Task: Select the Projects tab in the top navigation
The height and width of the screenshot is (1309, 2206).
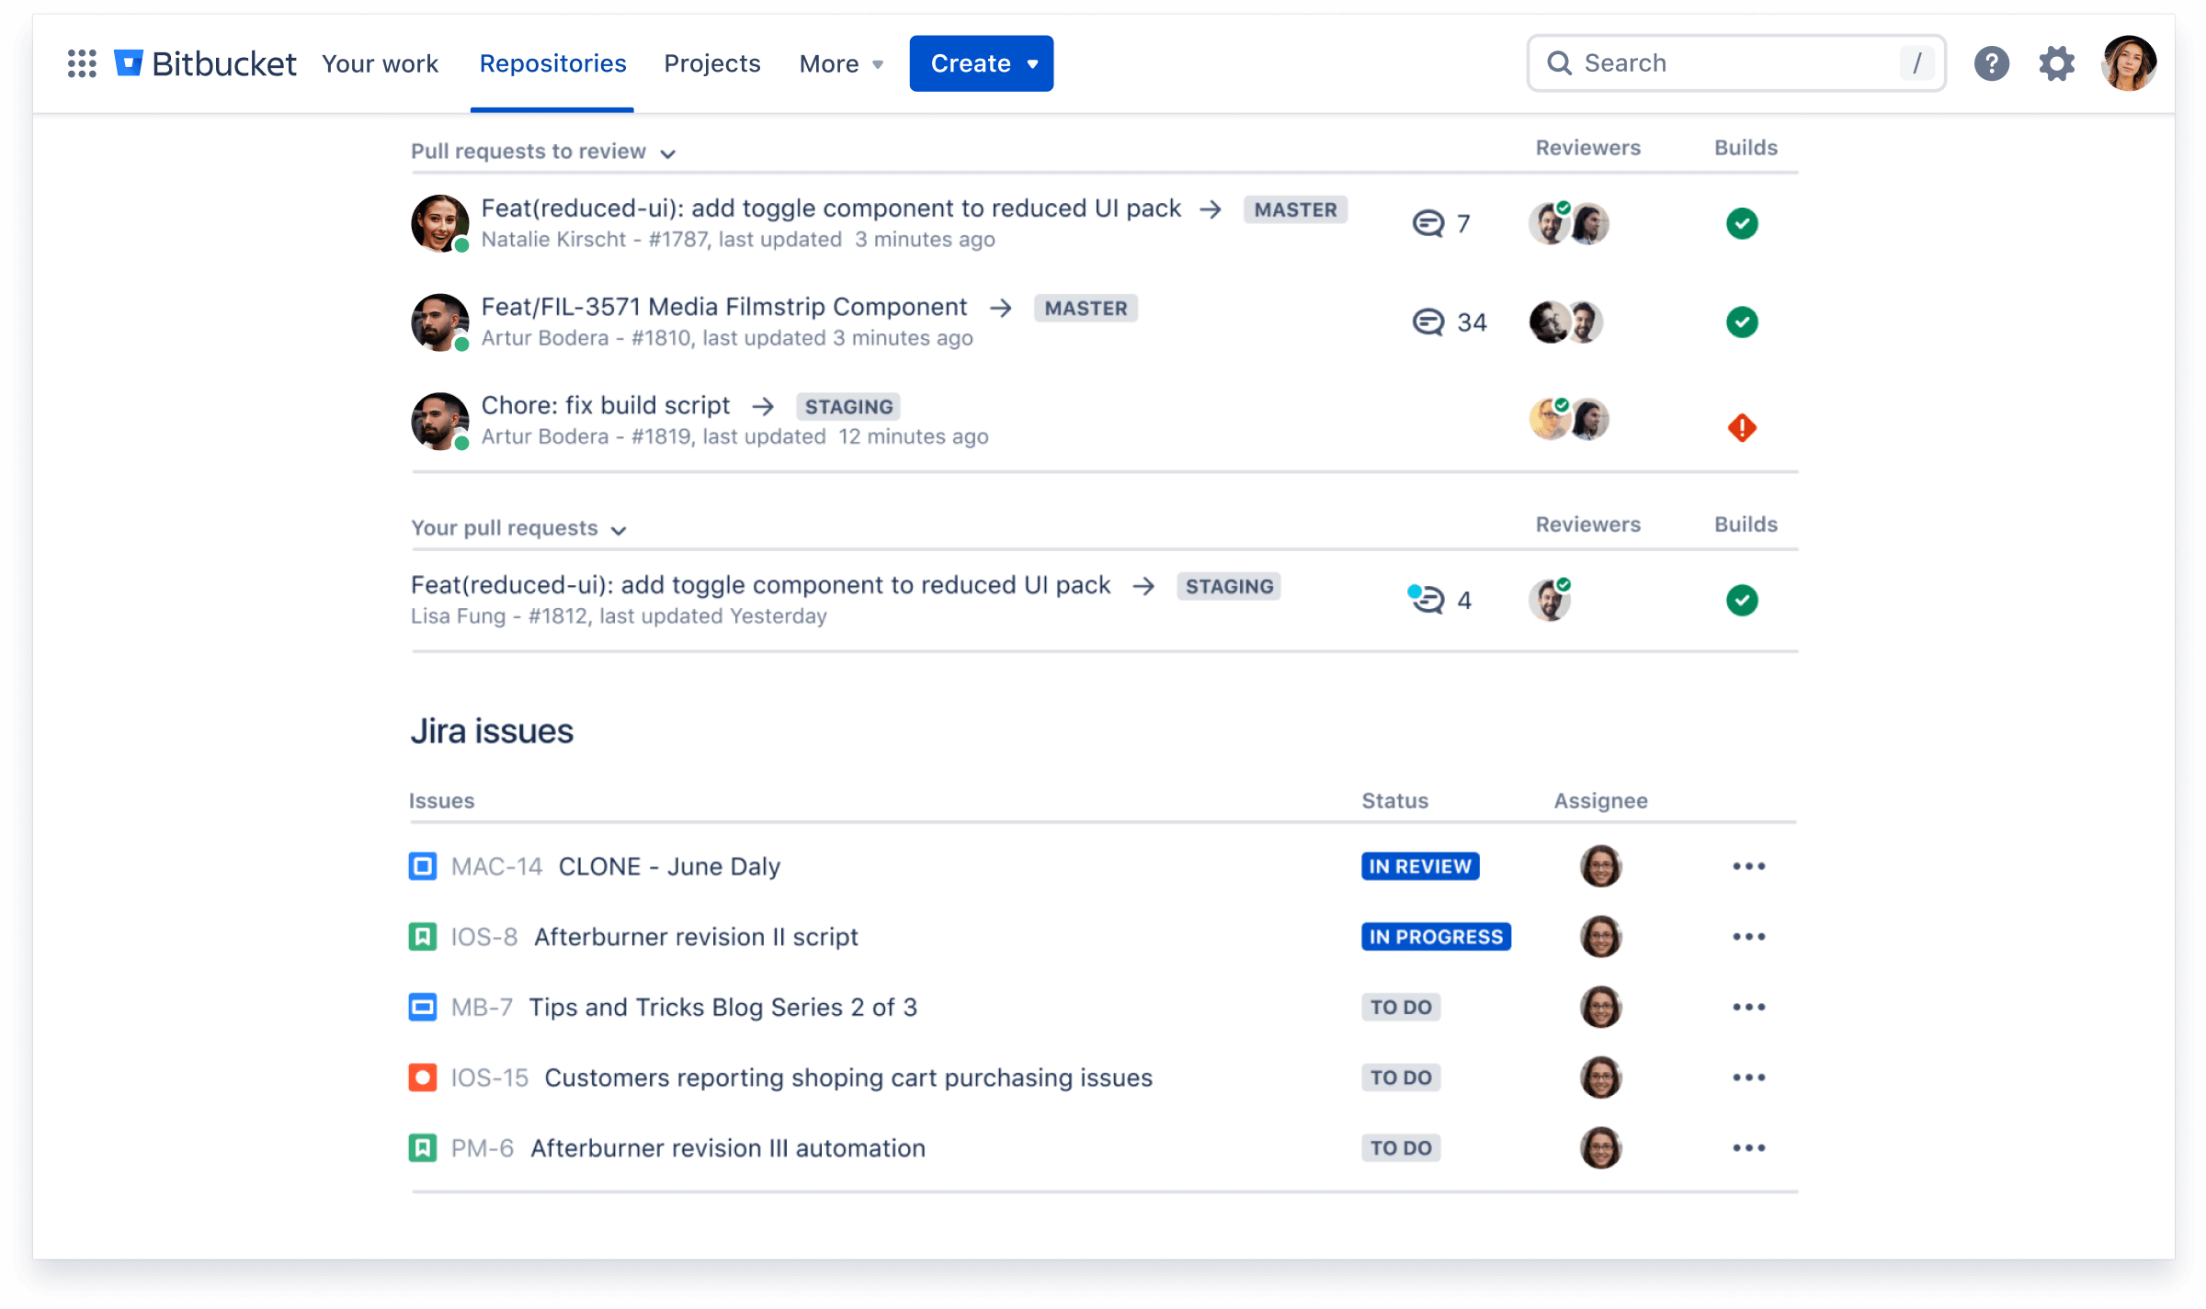Action: coord(712,64)
